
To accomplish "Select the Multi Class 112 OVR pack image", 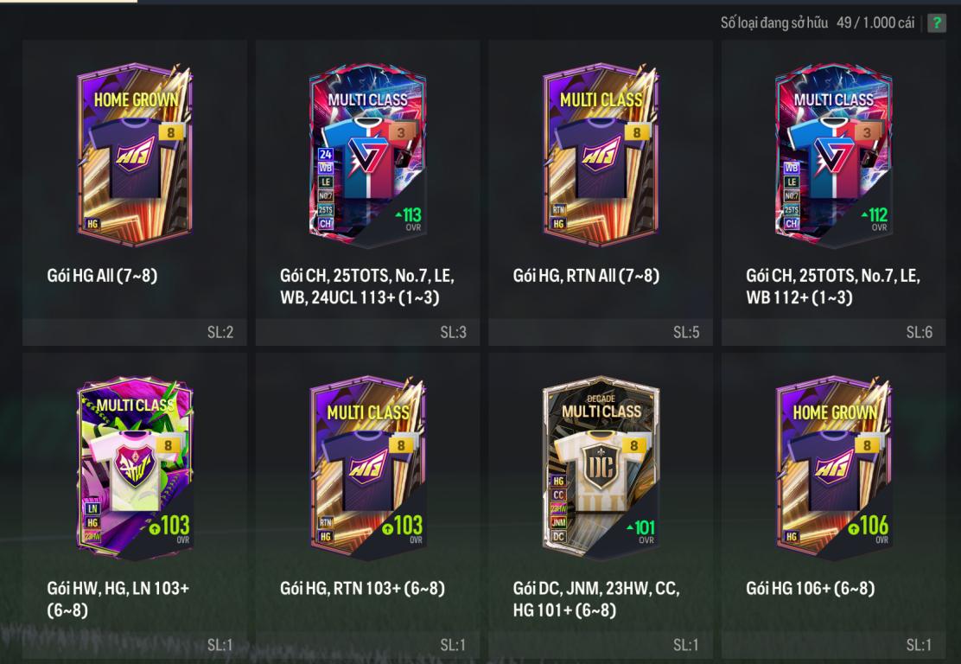I will point(833,155).
